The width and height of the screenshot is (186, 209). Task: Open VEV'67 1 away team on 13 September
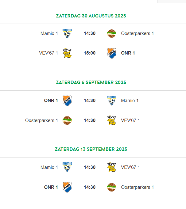coord(130,167)
